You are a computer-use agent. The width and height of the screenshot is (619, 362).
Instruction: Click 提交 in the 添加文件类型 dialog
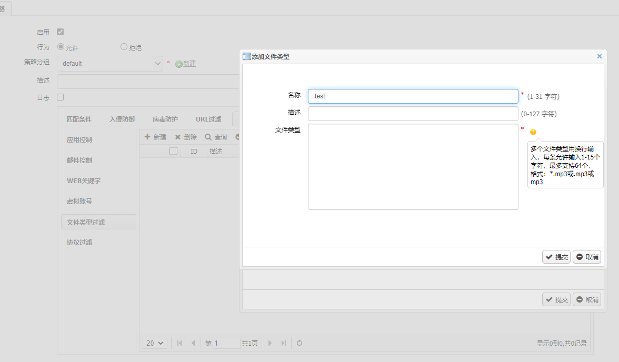[x=556, y=257]
